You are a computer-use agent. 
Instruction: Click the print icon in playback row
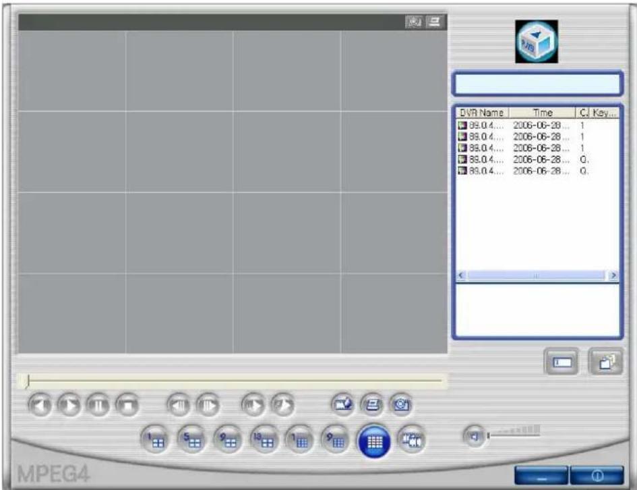[x=371, y=404]
